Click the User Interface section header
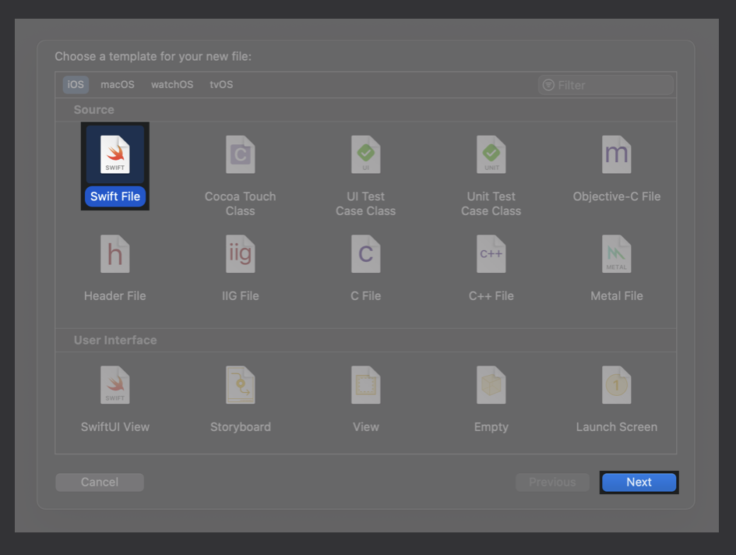The height and width of the screenshot is (555, 736). [115, 340]
